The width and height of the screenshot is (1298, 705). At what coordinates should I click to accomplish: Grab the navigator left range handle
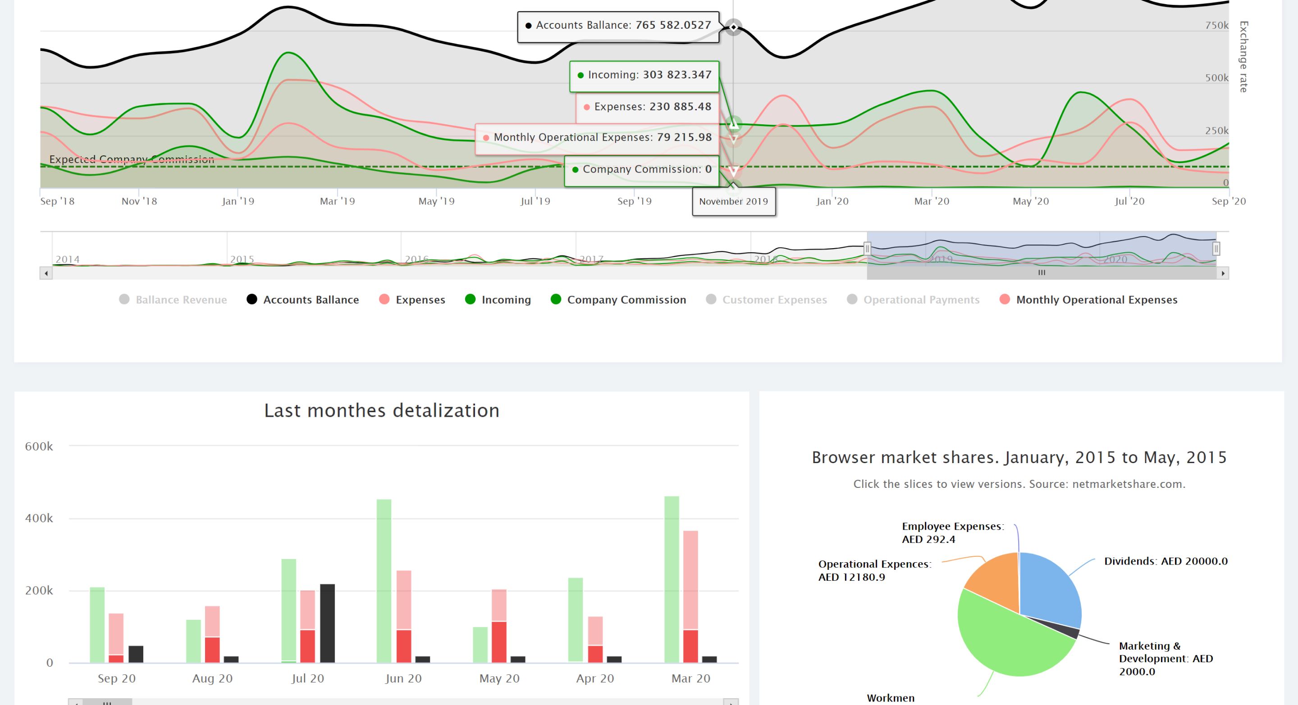[x=867, y=248]
